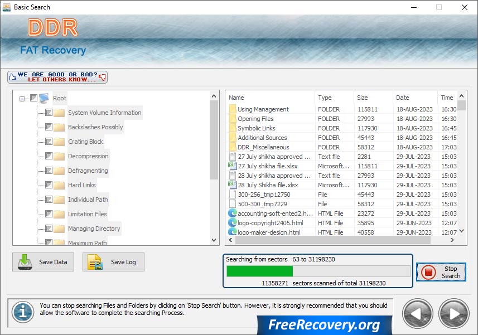Click the Stop Search button

[441, 272]
